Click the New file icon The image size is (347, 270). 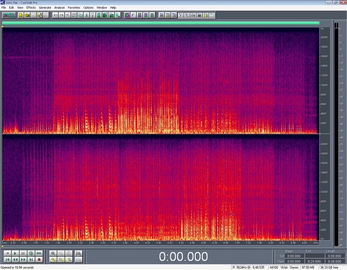click(x=21, y=15)
